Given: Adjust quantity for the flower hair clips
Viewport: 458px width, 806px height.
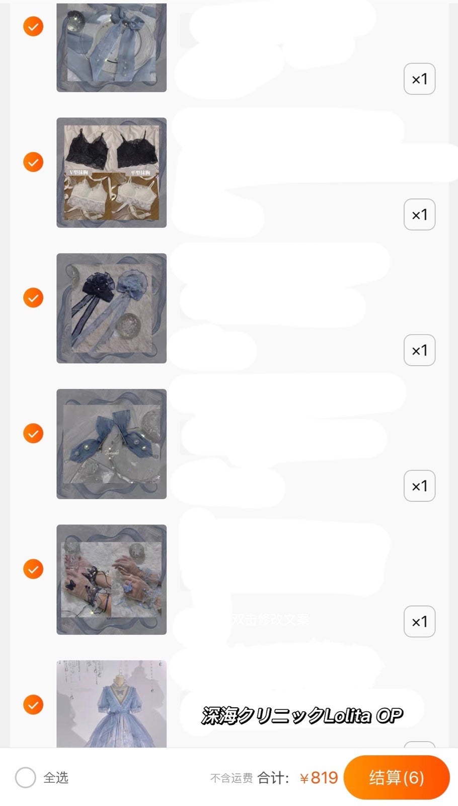Looking at the screenshot, I should (419, 350).
